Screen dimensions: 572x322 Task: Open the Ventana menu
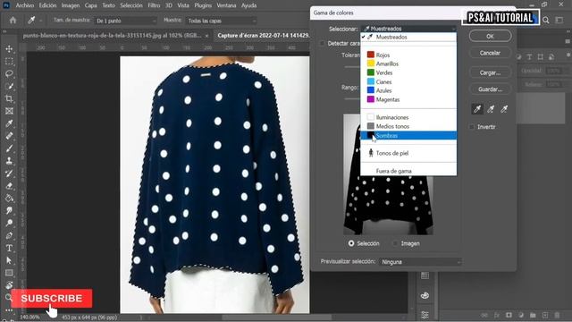coord(226,5)
